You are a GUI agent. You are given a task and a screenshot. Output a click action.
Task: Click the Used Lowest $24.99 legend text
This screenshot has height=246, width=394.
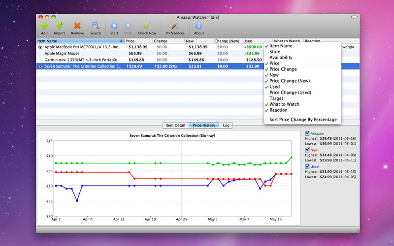point(330,177)
